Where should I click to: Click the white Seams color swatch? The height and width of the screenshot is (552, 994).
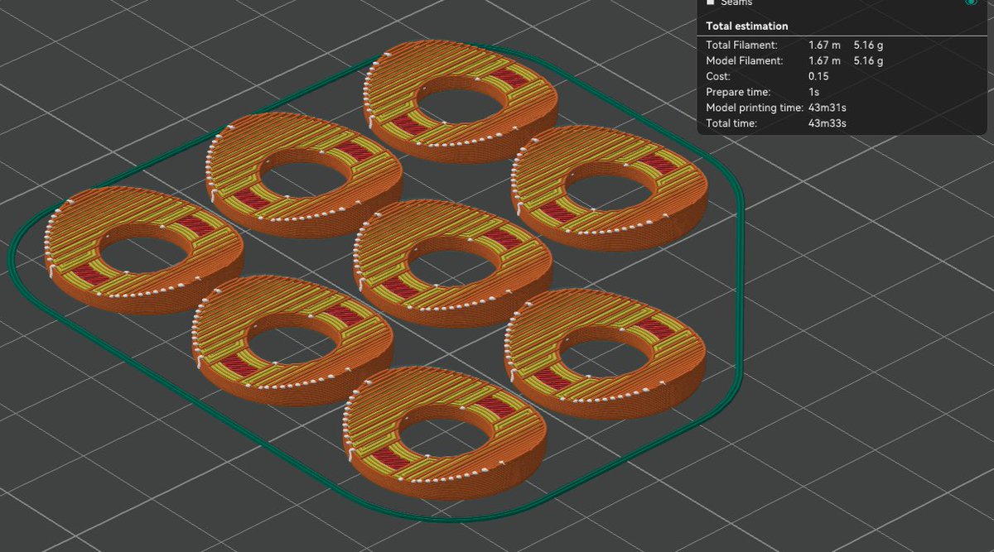click(710, 2)
